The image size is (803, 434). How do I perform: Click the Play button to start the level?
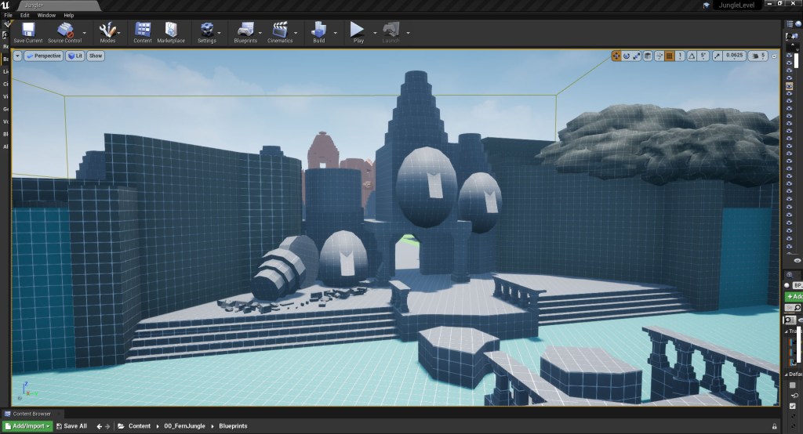pyautogui.click(x=358, y=31)
